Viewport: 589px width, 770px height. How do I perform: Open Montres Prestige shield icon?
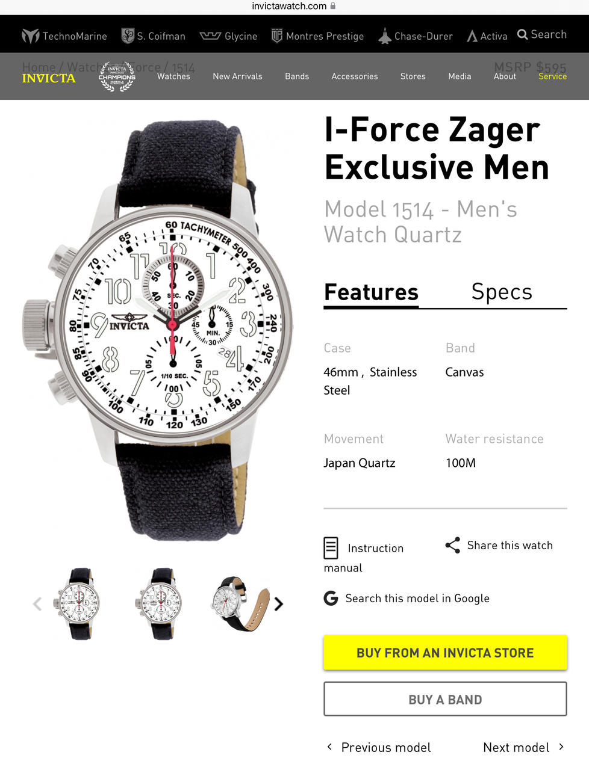(x=277, y=35)
